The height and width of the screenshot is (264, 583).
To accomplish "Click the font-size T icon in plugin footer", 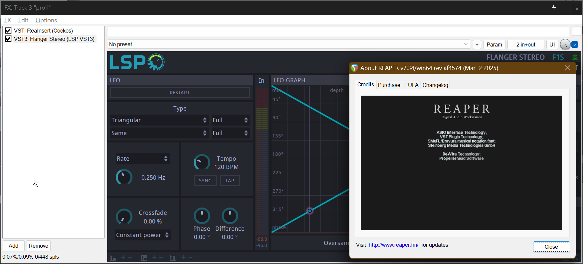I will click(173, 258).
